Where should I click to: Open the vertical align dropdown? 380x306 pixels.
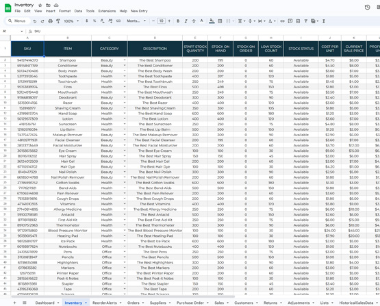pos(251,21)
